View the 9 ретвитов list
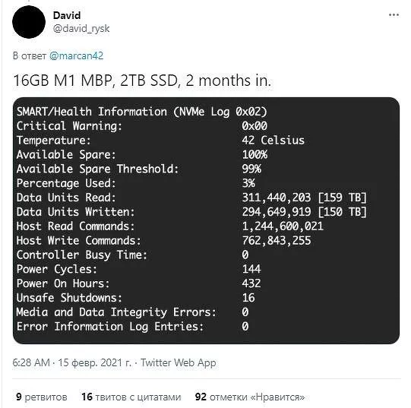Viewport: 411px width, 408px height. (42, 397)
